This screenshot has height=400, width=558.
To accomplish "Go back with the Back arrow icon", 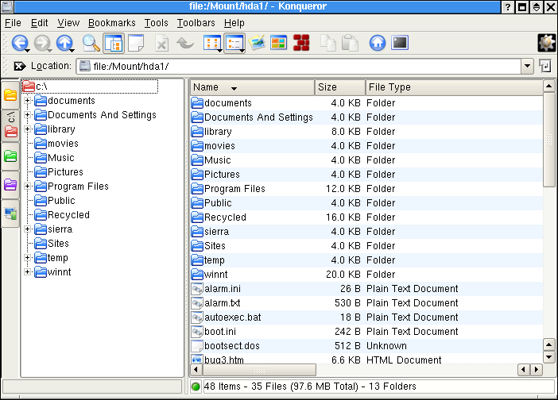I will coord(20,44).
